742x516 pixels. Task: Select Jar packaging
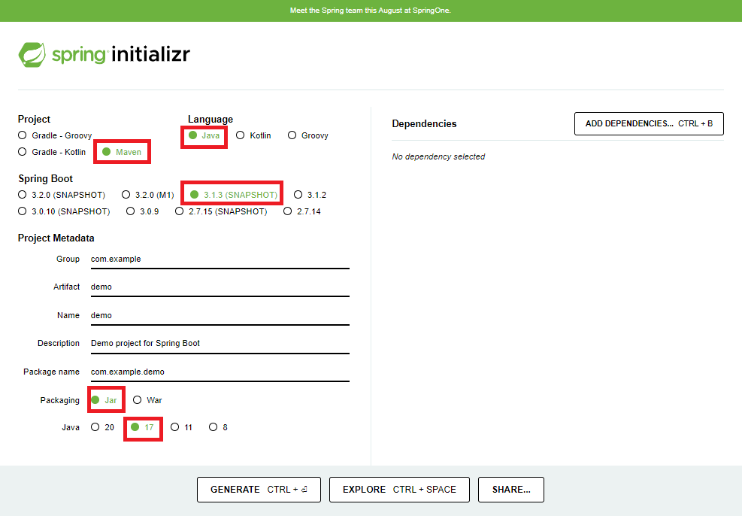(x=104, y=400)
